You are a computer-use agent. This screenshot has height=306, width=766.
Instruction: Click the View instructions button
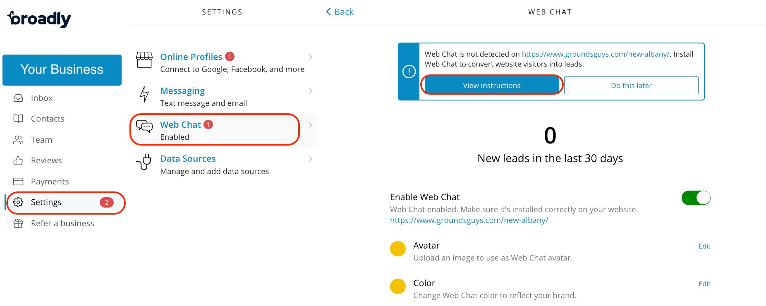(x=492, y=85)
